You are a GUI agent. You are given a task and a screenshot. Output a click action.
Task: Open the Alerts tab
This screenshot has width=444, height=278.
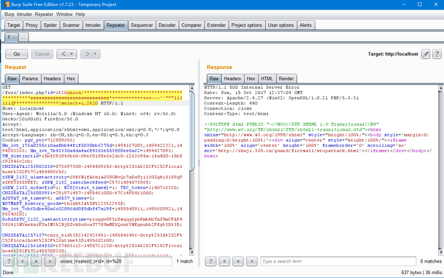coord(306,25)
